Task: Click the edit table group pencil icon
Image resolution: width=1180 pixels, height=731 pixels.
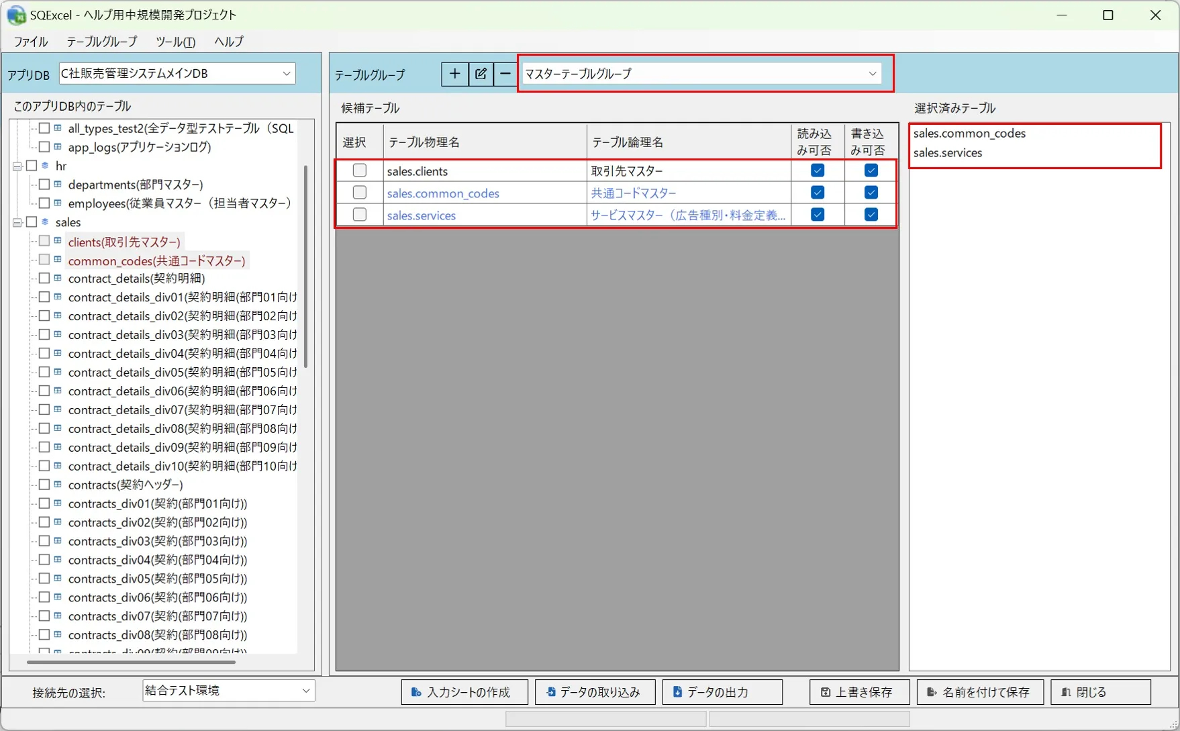Action: click(x=481, y=74)
